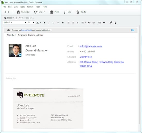Insert a table

coord(99,23)
